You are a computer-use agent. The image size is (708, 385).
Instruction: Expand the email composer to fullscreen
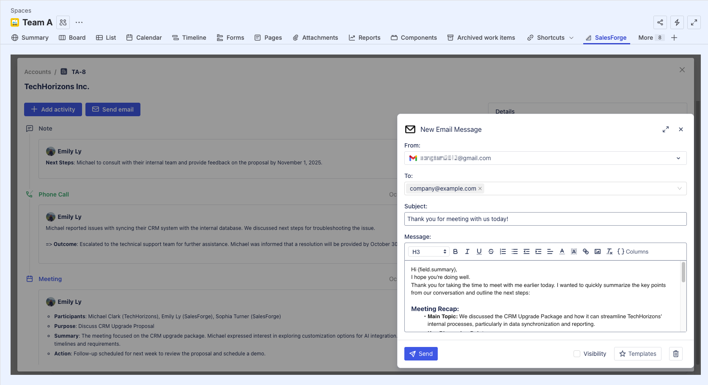(666, 129)
